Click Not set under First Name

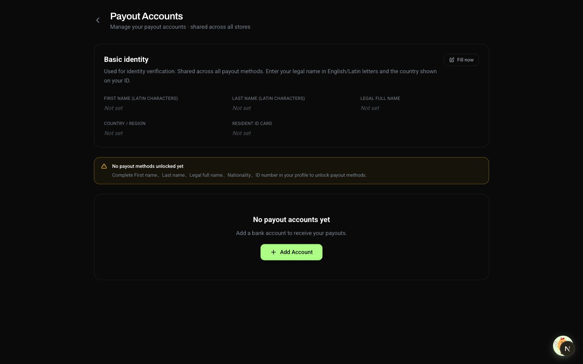(113, 108)
